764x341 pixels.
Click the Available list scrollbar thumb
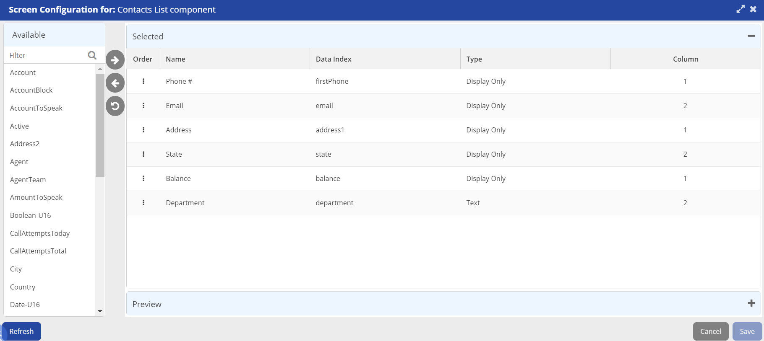coord(100,125)
